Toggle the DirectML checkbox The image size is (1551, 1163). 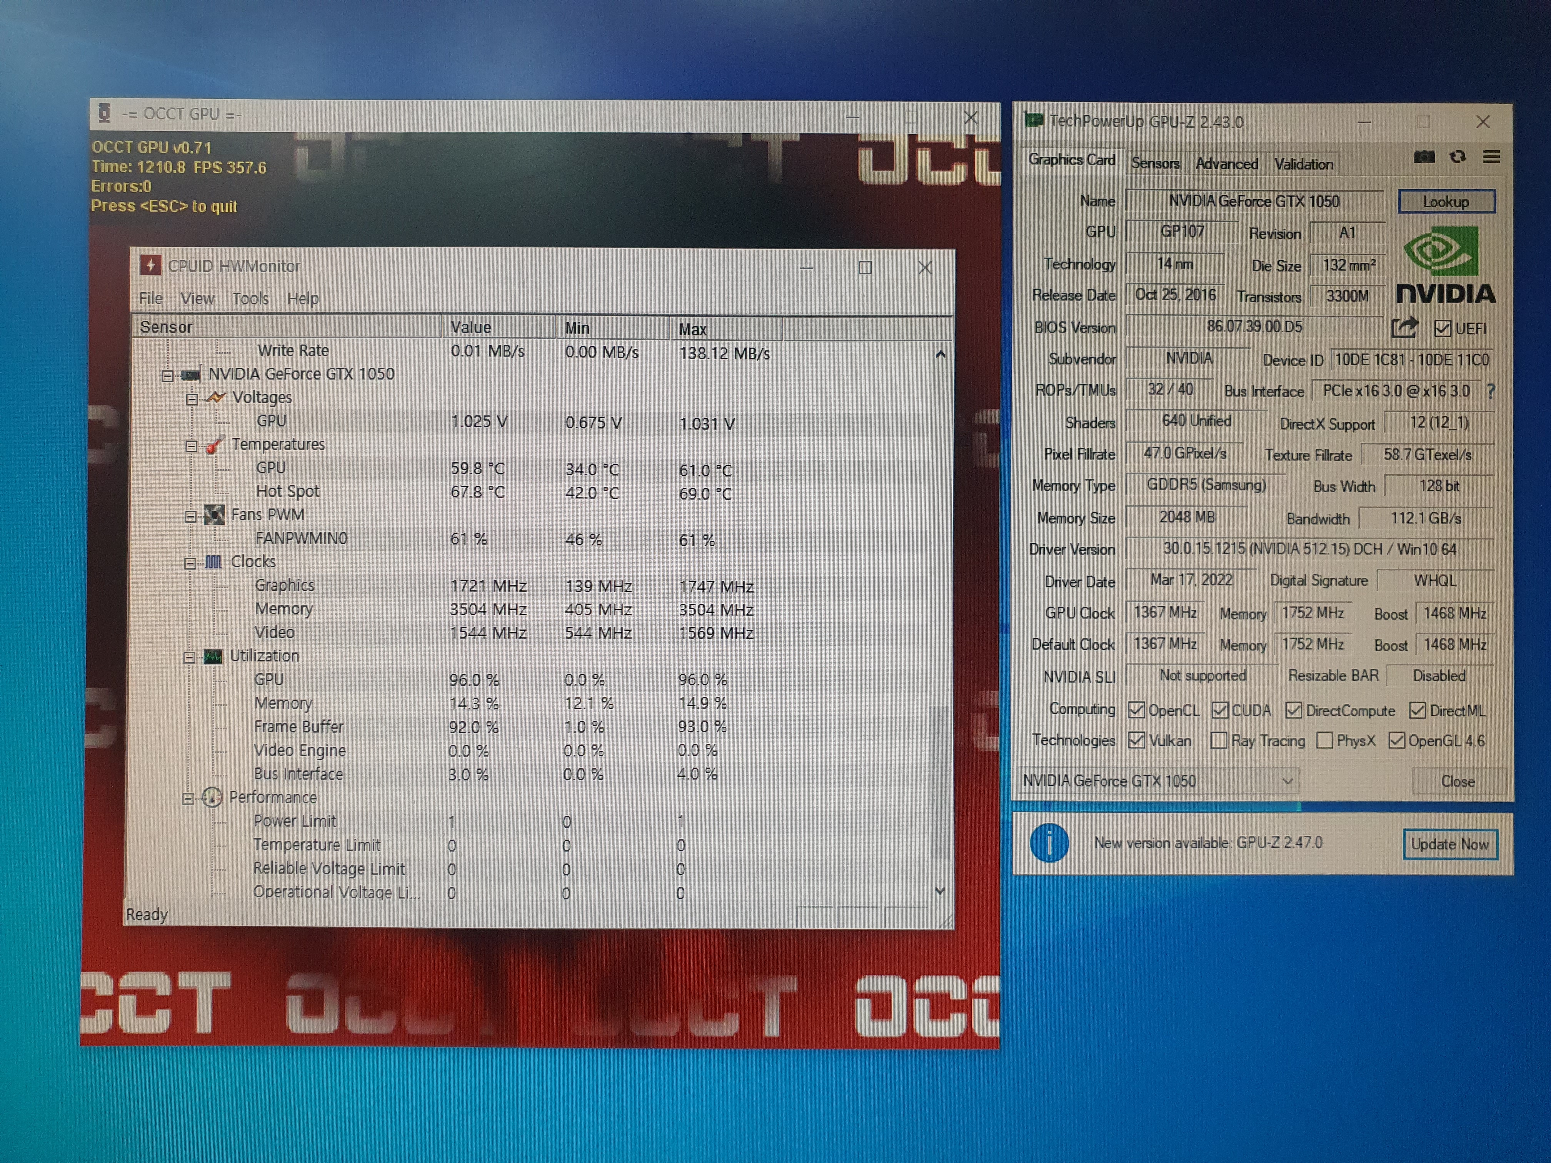tap(1418, 710)
